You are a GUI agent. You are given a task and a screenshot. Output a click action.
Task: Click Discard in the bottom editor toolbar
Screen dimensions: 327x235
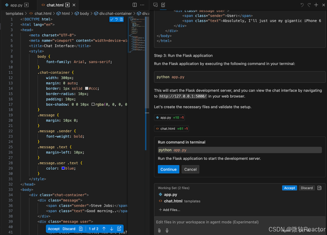coord(69,229)
